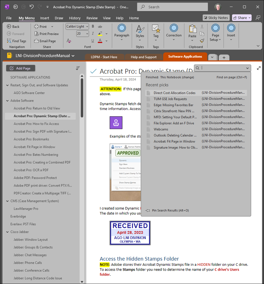Expand the Print dropdown arrow
264x284 pixels.
click(52, 27)
